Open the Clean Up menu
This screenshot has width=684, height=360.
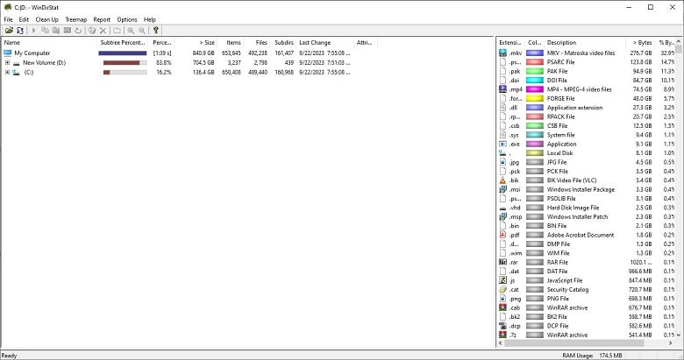[x=46, y=19]
